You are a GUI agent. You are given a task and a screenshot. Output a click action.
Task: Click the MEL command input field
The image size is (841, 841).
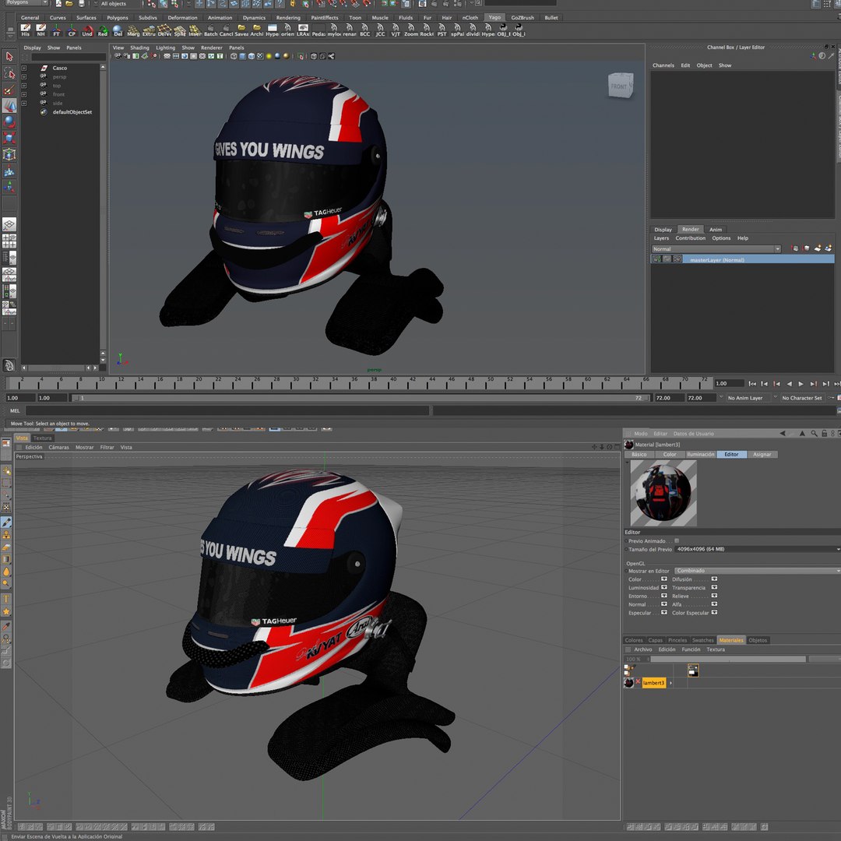point(227,411)
